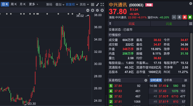Click the 均价 average price 36.82
Image resolution: width=193 pixels, height=106 pixels.
(x=157, y=58)
